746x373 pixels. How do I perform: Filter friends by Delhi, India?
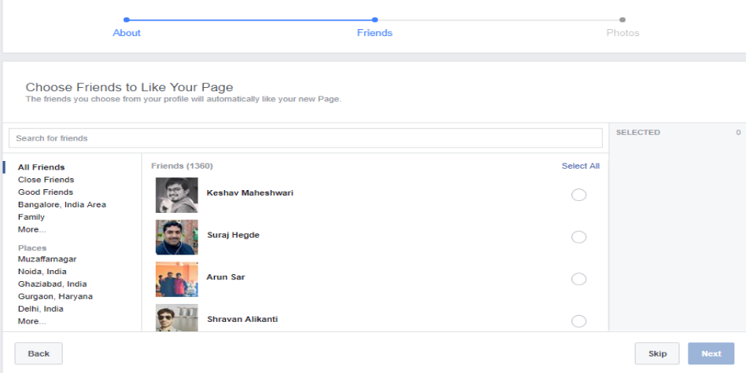(40, 309)
